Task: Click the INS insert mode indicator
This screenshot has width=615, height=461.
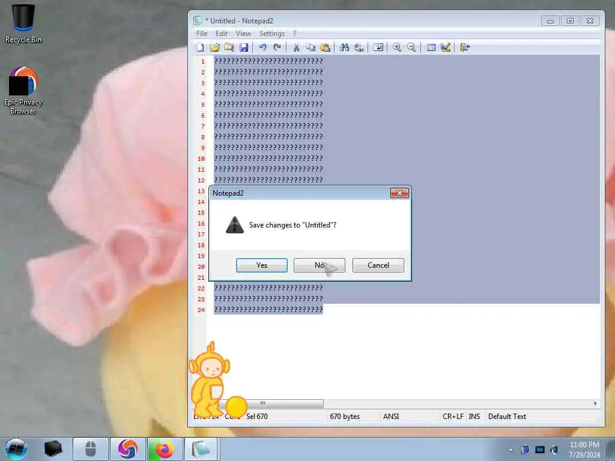Action: pyautogui.click(x=474, y=417)
